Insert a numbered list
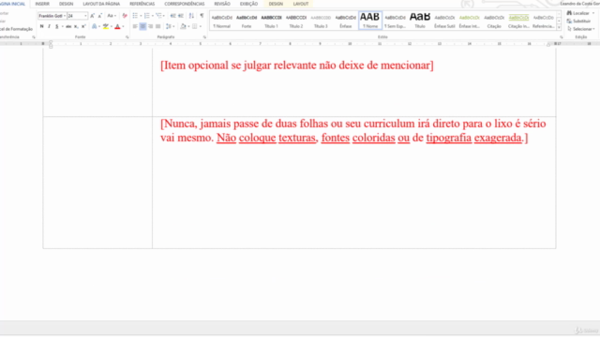This screenshot has height=337, width=600. pos(147,16)
